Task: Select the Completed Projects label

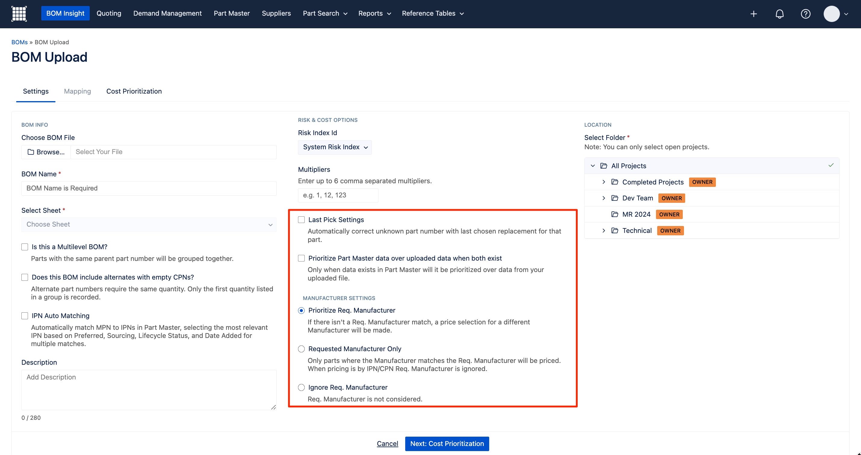Action: click(x=653, y=182)
